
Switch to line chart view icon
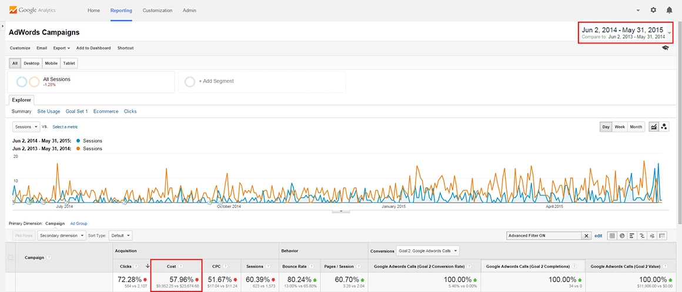coord(653,127)
